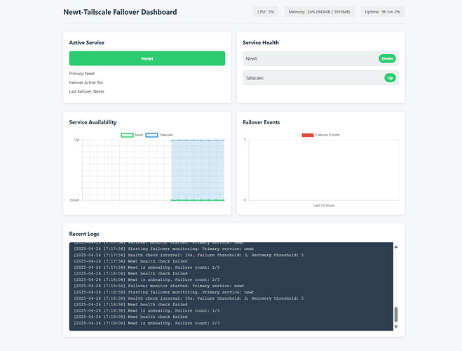Click the logs scrollbar down arrow
Viewport: 462px width, 351px height.
coord(396,326)
